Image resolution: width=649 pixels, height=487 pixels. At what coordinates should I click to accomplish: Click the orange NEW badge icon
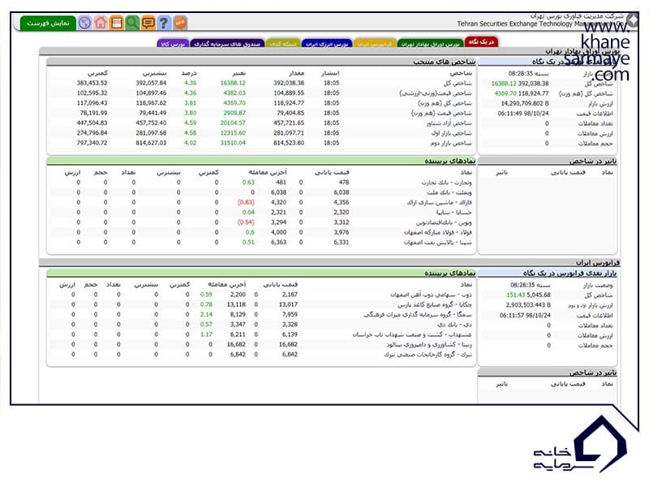(180, 23)
